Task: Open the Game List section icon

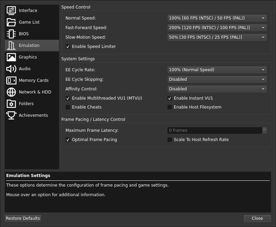Action: tap(11, 22)
